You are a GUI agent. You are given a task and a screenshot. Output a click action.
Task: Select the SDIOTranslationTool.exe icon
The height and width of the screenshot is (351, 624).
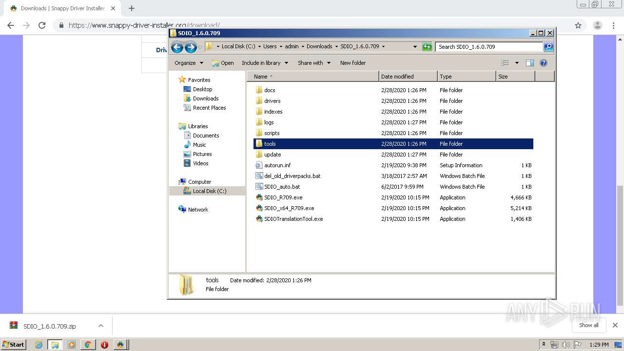point(259,219)
